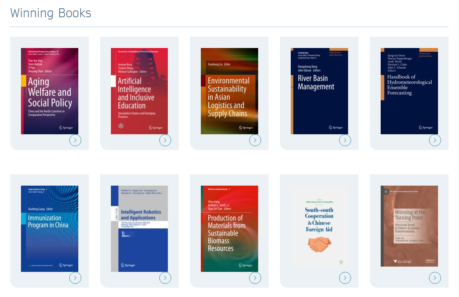
Task: Click arrow icon under South-south Cooperation book
Action: (x=345, y=278)
